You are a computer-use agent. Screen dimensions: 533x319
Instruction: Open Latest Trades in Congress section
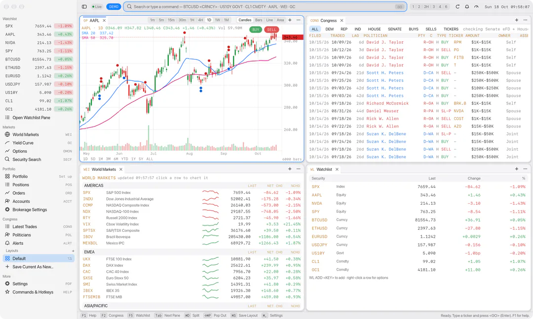coord(38,226)
